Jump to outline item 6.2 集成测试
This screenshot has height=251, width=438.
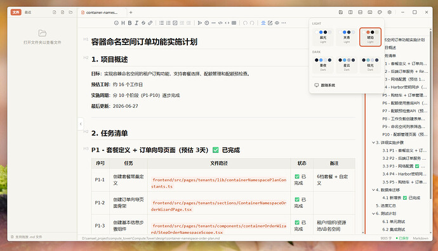click(394, 229)
